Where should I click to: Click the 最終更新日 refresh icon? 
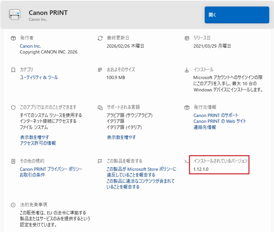[100, 38]
